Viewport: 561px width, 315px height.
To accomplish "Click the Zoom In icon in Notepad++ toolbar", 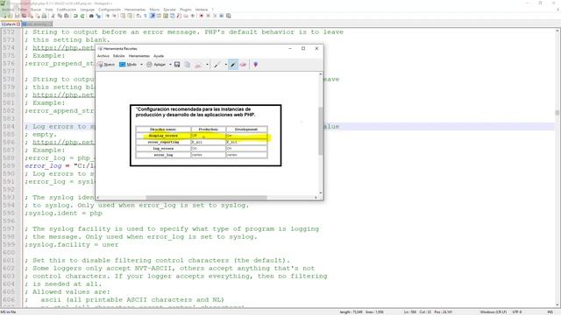I will click(x=107, y=16).
